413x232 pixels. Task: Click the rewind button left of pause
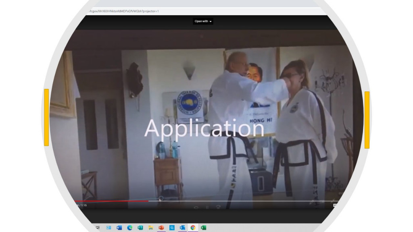click(196, 207)
